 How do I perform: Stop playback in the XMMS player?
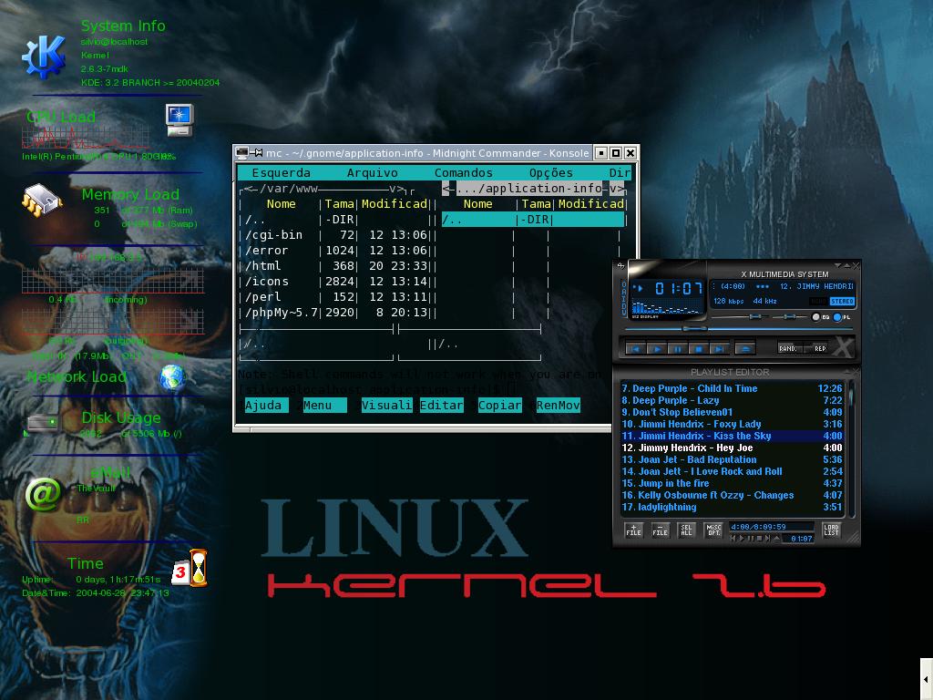click(x=699, y=349)
